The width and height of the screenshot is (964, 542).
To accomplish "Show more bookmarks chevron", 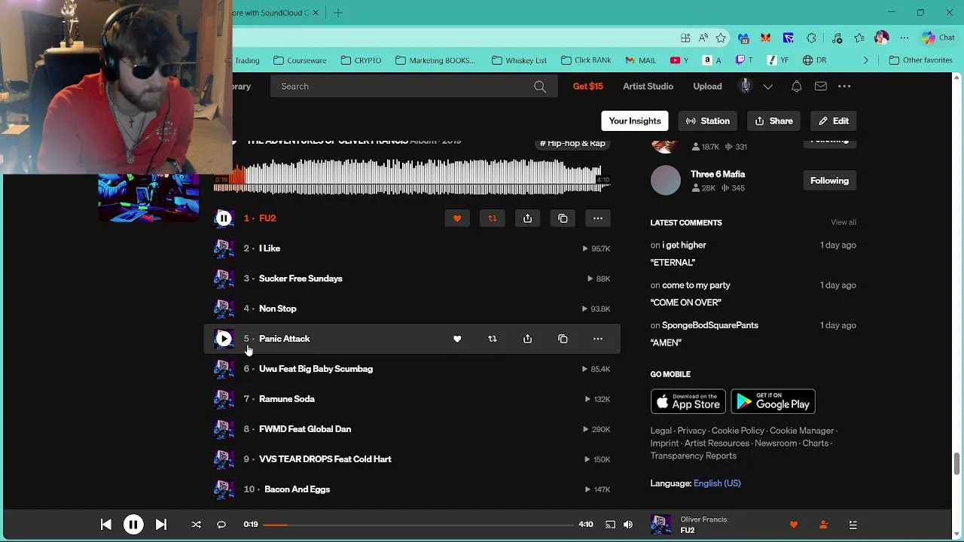I will (x=865, y=60).
